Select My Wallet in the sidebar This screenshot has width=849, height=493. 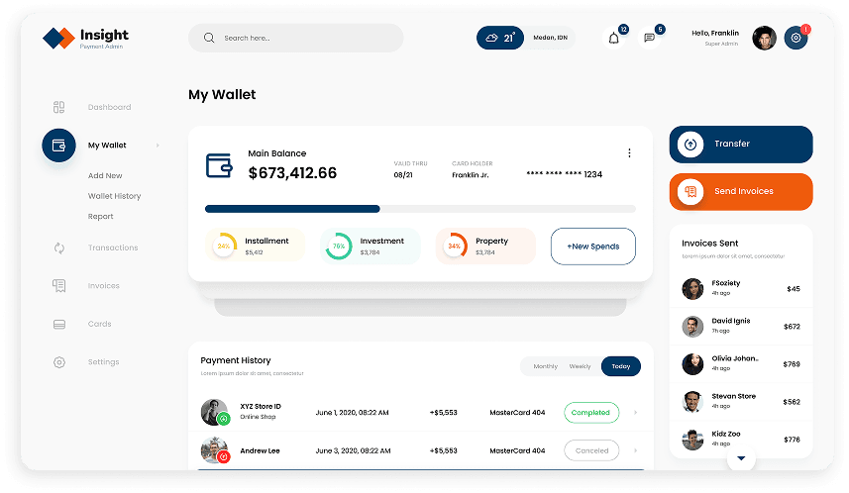click(x=107, y=146)
